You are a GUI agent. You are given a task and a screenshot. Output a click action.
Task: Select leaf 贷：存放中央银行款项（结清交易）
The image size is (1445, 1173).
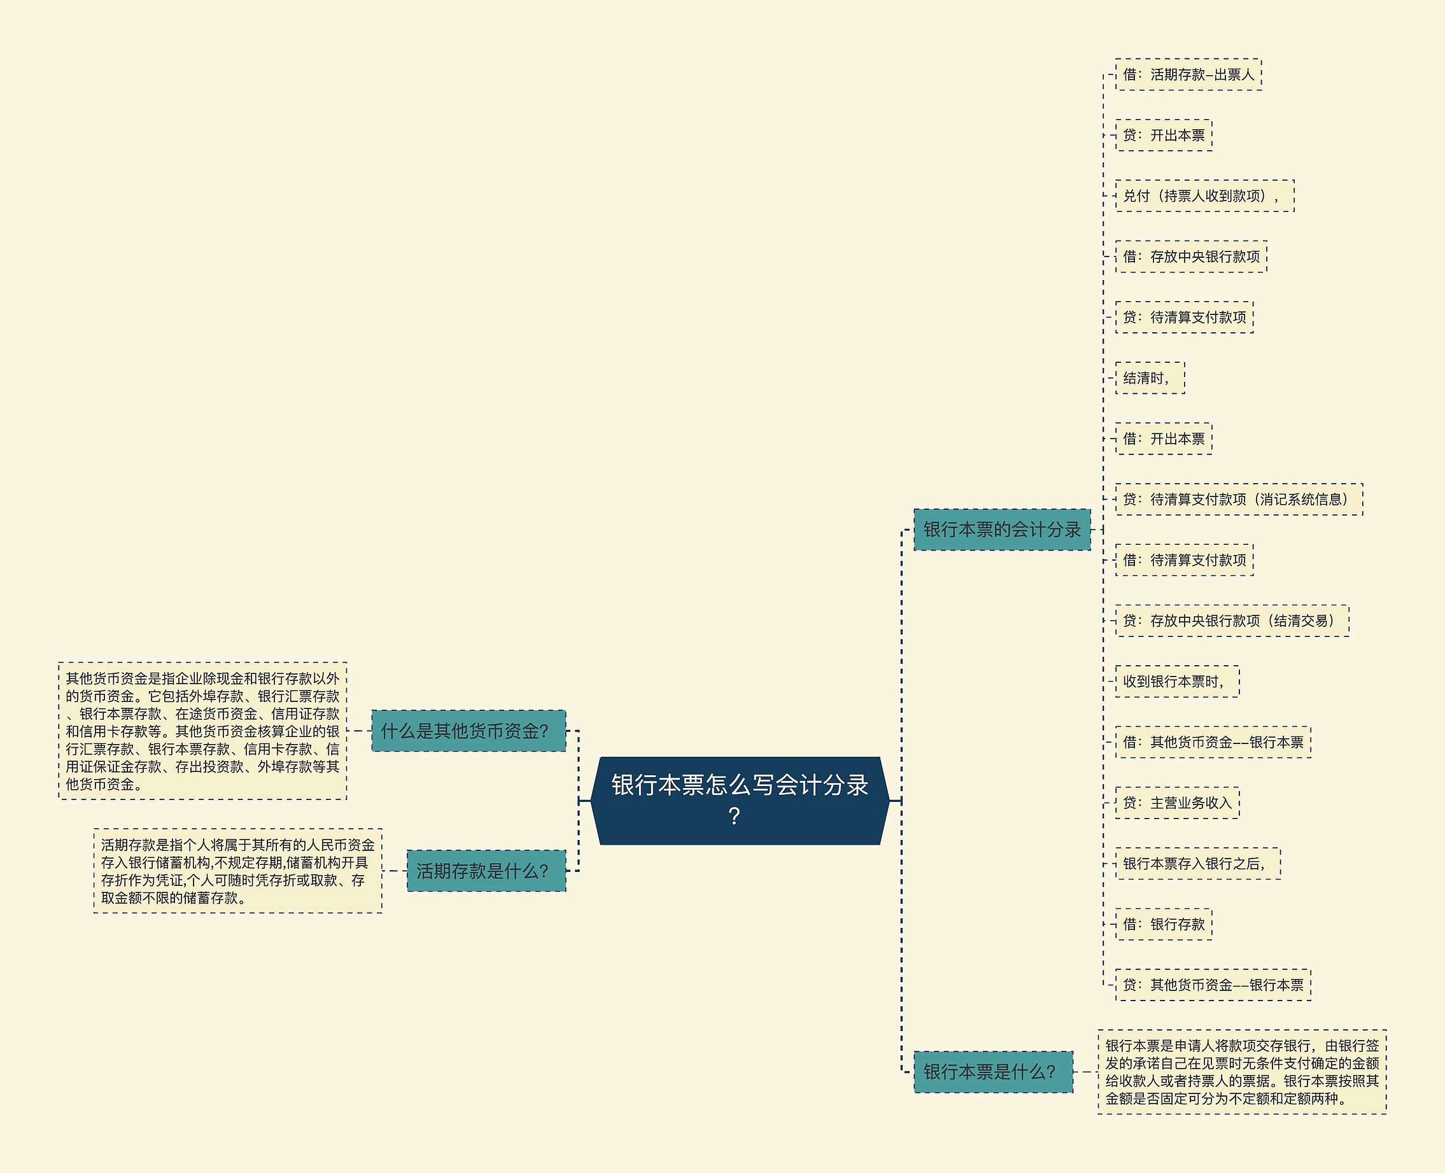coord(1232,621)
